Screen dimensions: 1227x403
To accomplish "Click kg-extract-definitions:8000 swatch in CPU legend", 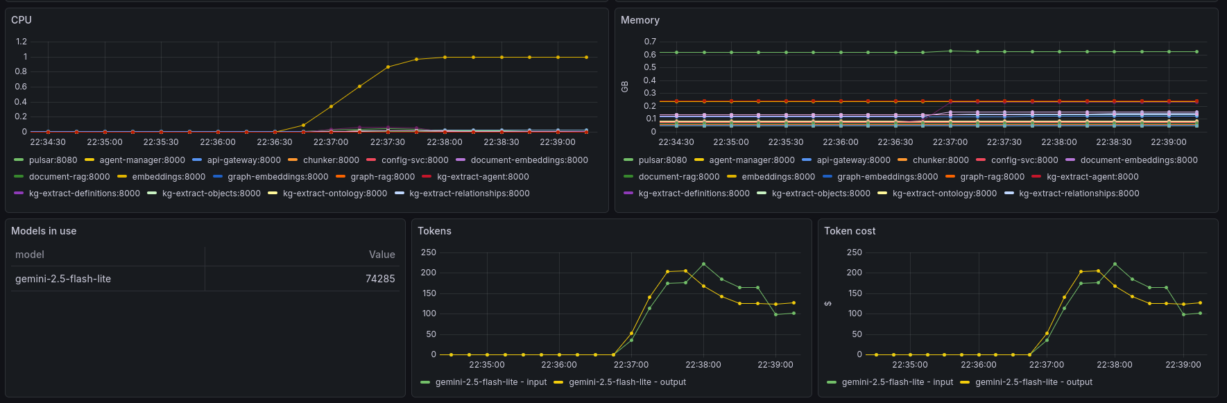I will tap(19, 194).
